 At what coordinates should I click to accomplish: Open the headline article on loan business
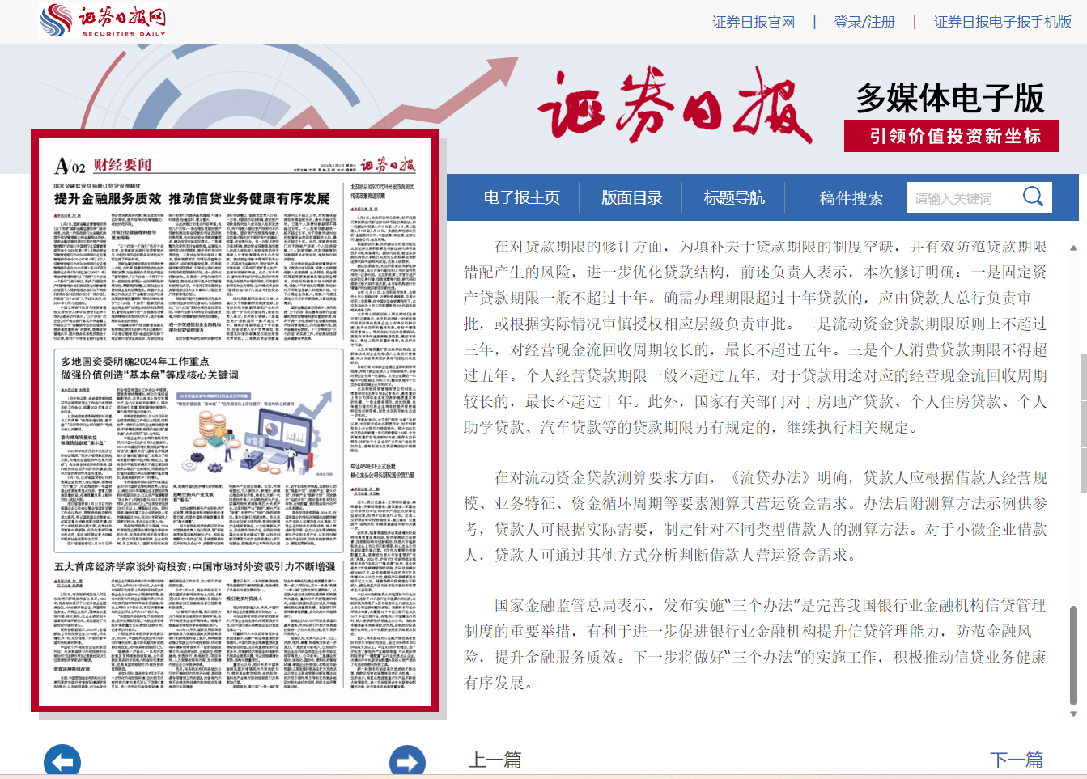192,198
